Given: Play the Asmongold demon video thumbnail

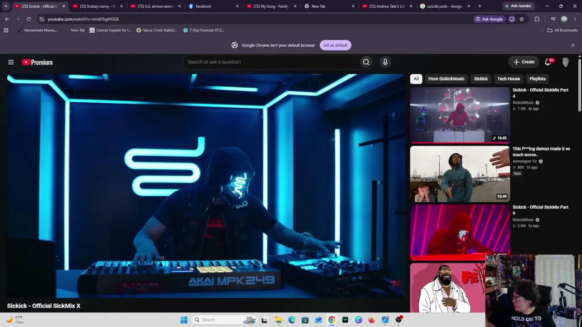Looking at the screenshot, I should [460, 174].
